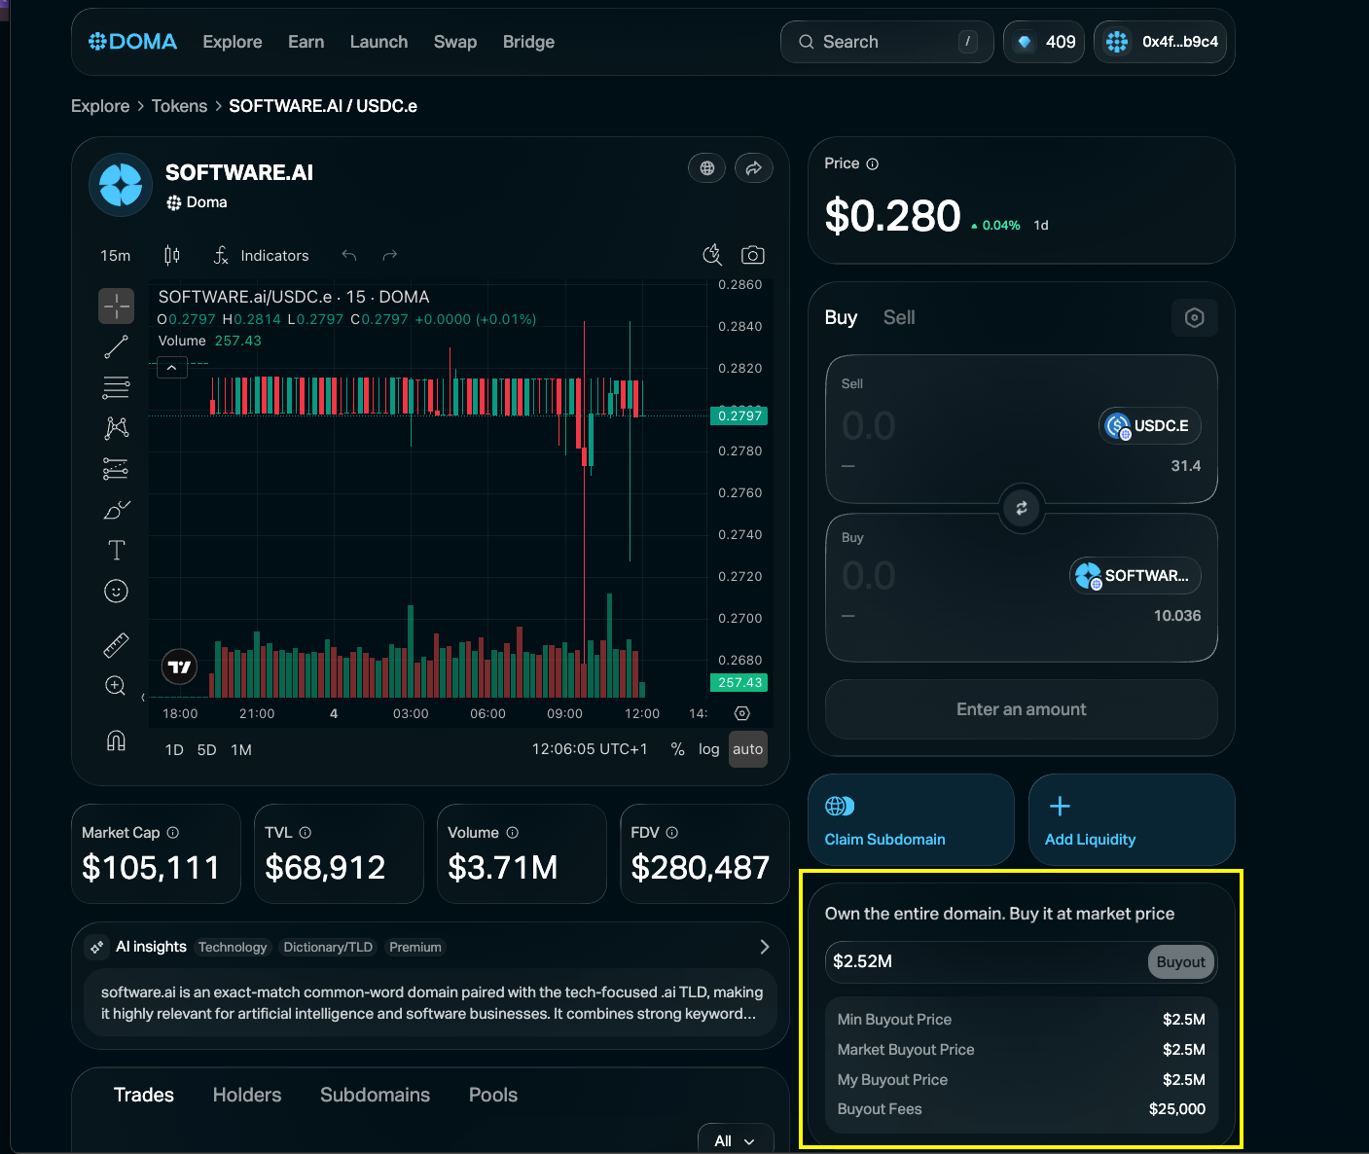Select the ruler measure tool
The height and width of the screenshot is (1154, 1369).
pyautogui.click(x=116, y=645)
